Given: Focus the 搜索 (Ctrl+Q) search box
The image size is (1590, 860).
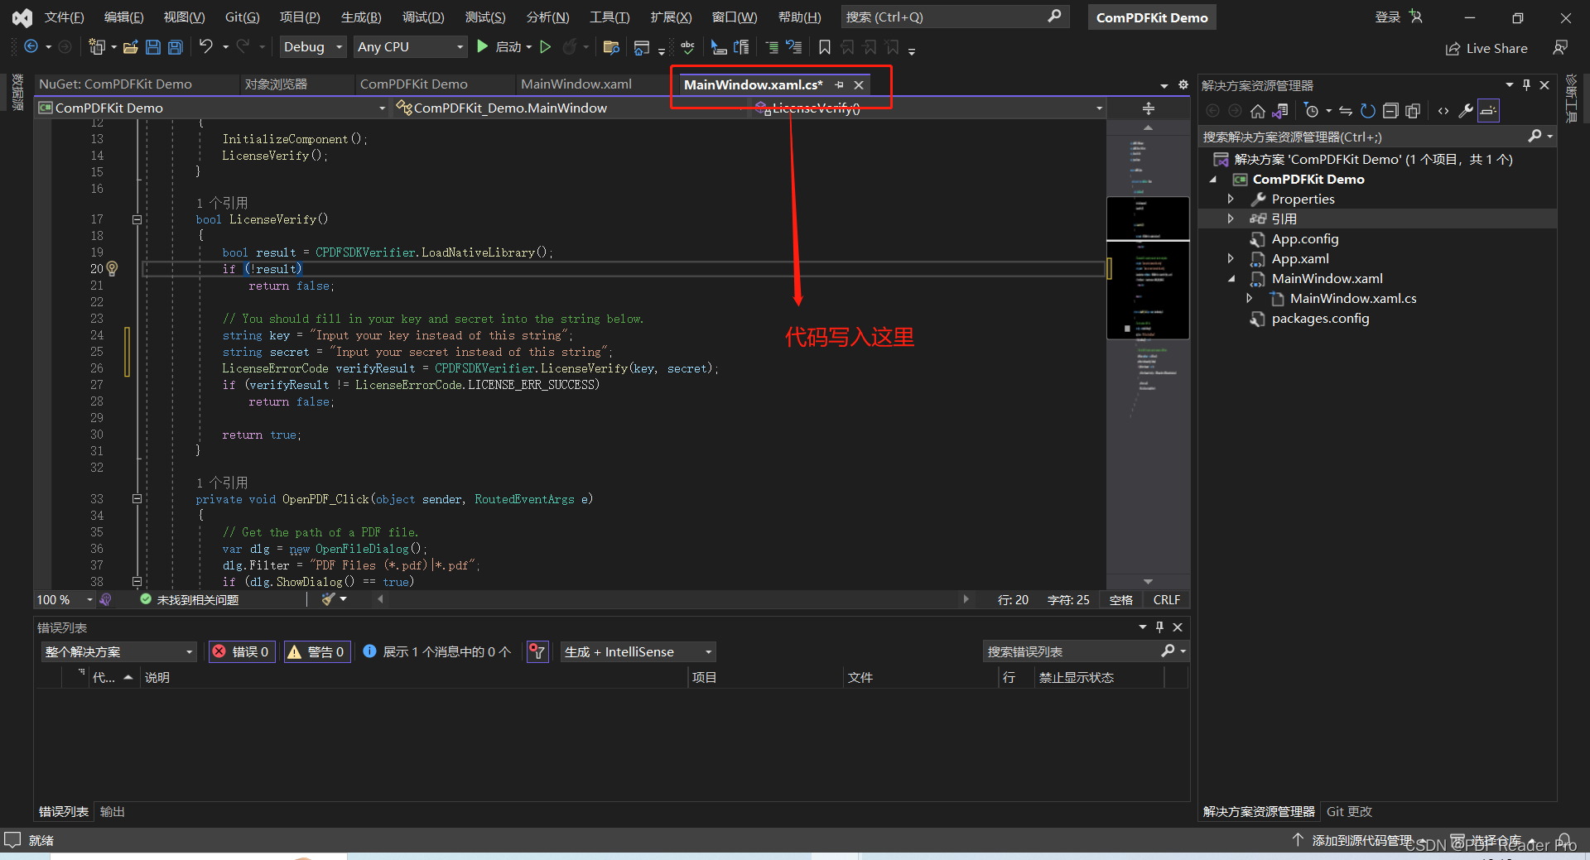Looking at the screenshot, I should coord(955,17).
